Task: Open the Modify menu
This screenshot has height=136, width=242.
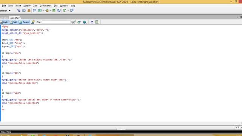Action: [27, 6]
